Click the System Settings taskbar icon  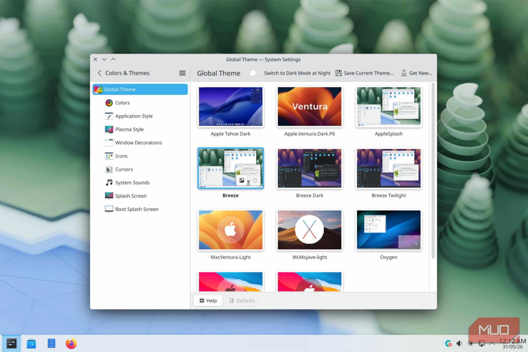12,344
